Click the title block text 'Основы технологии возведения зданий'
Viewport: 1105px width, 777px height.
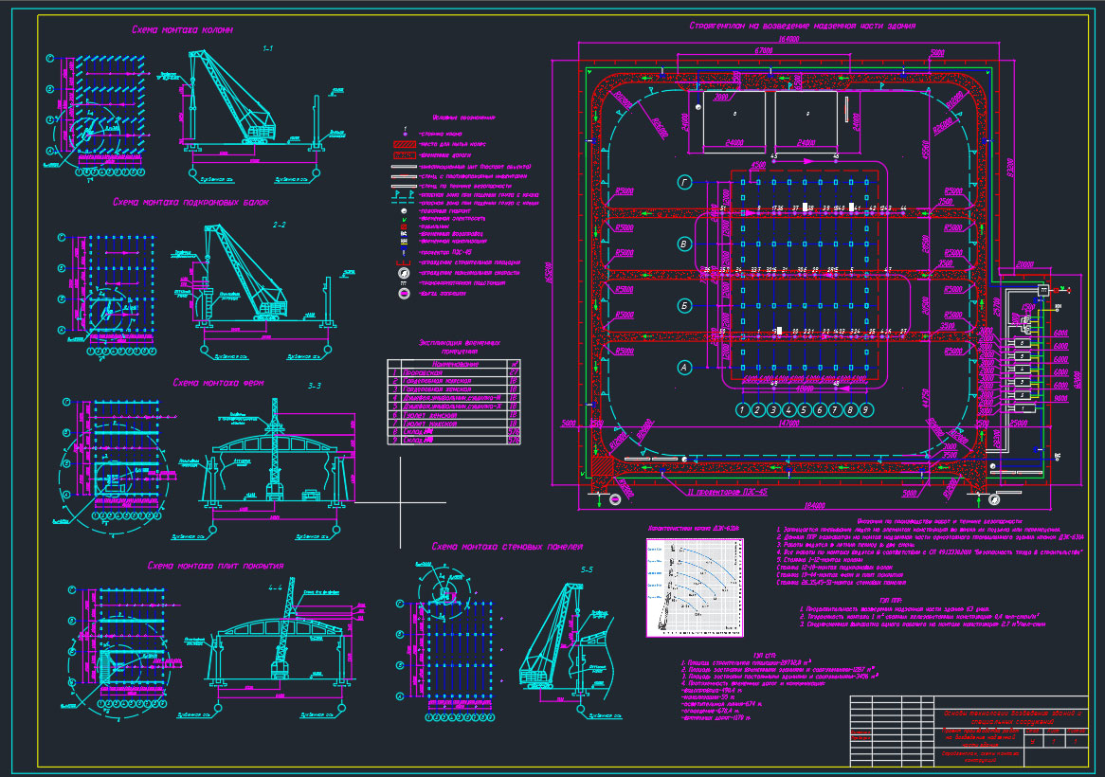1011,713
